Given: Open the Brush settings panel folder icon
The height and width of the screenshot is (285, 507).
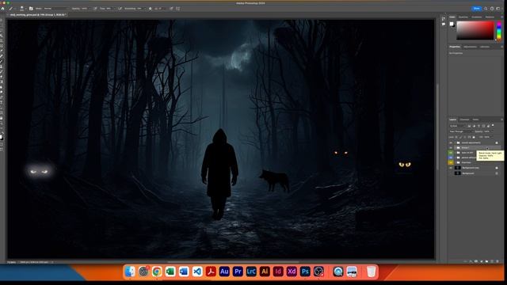Looking at the screenshot, I should pos(31,9).
